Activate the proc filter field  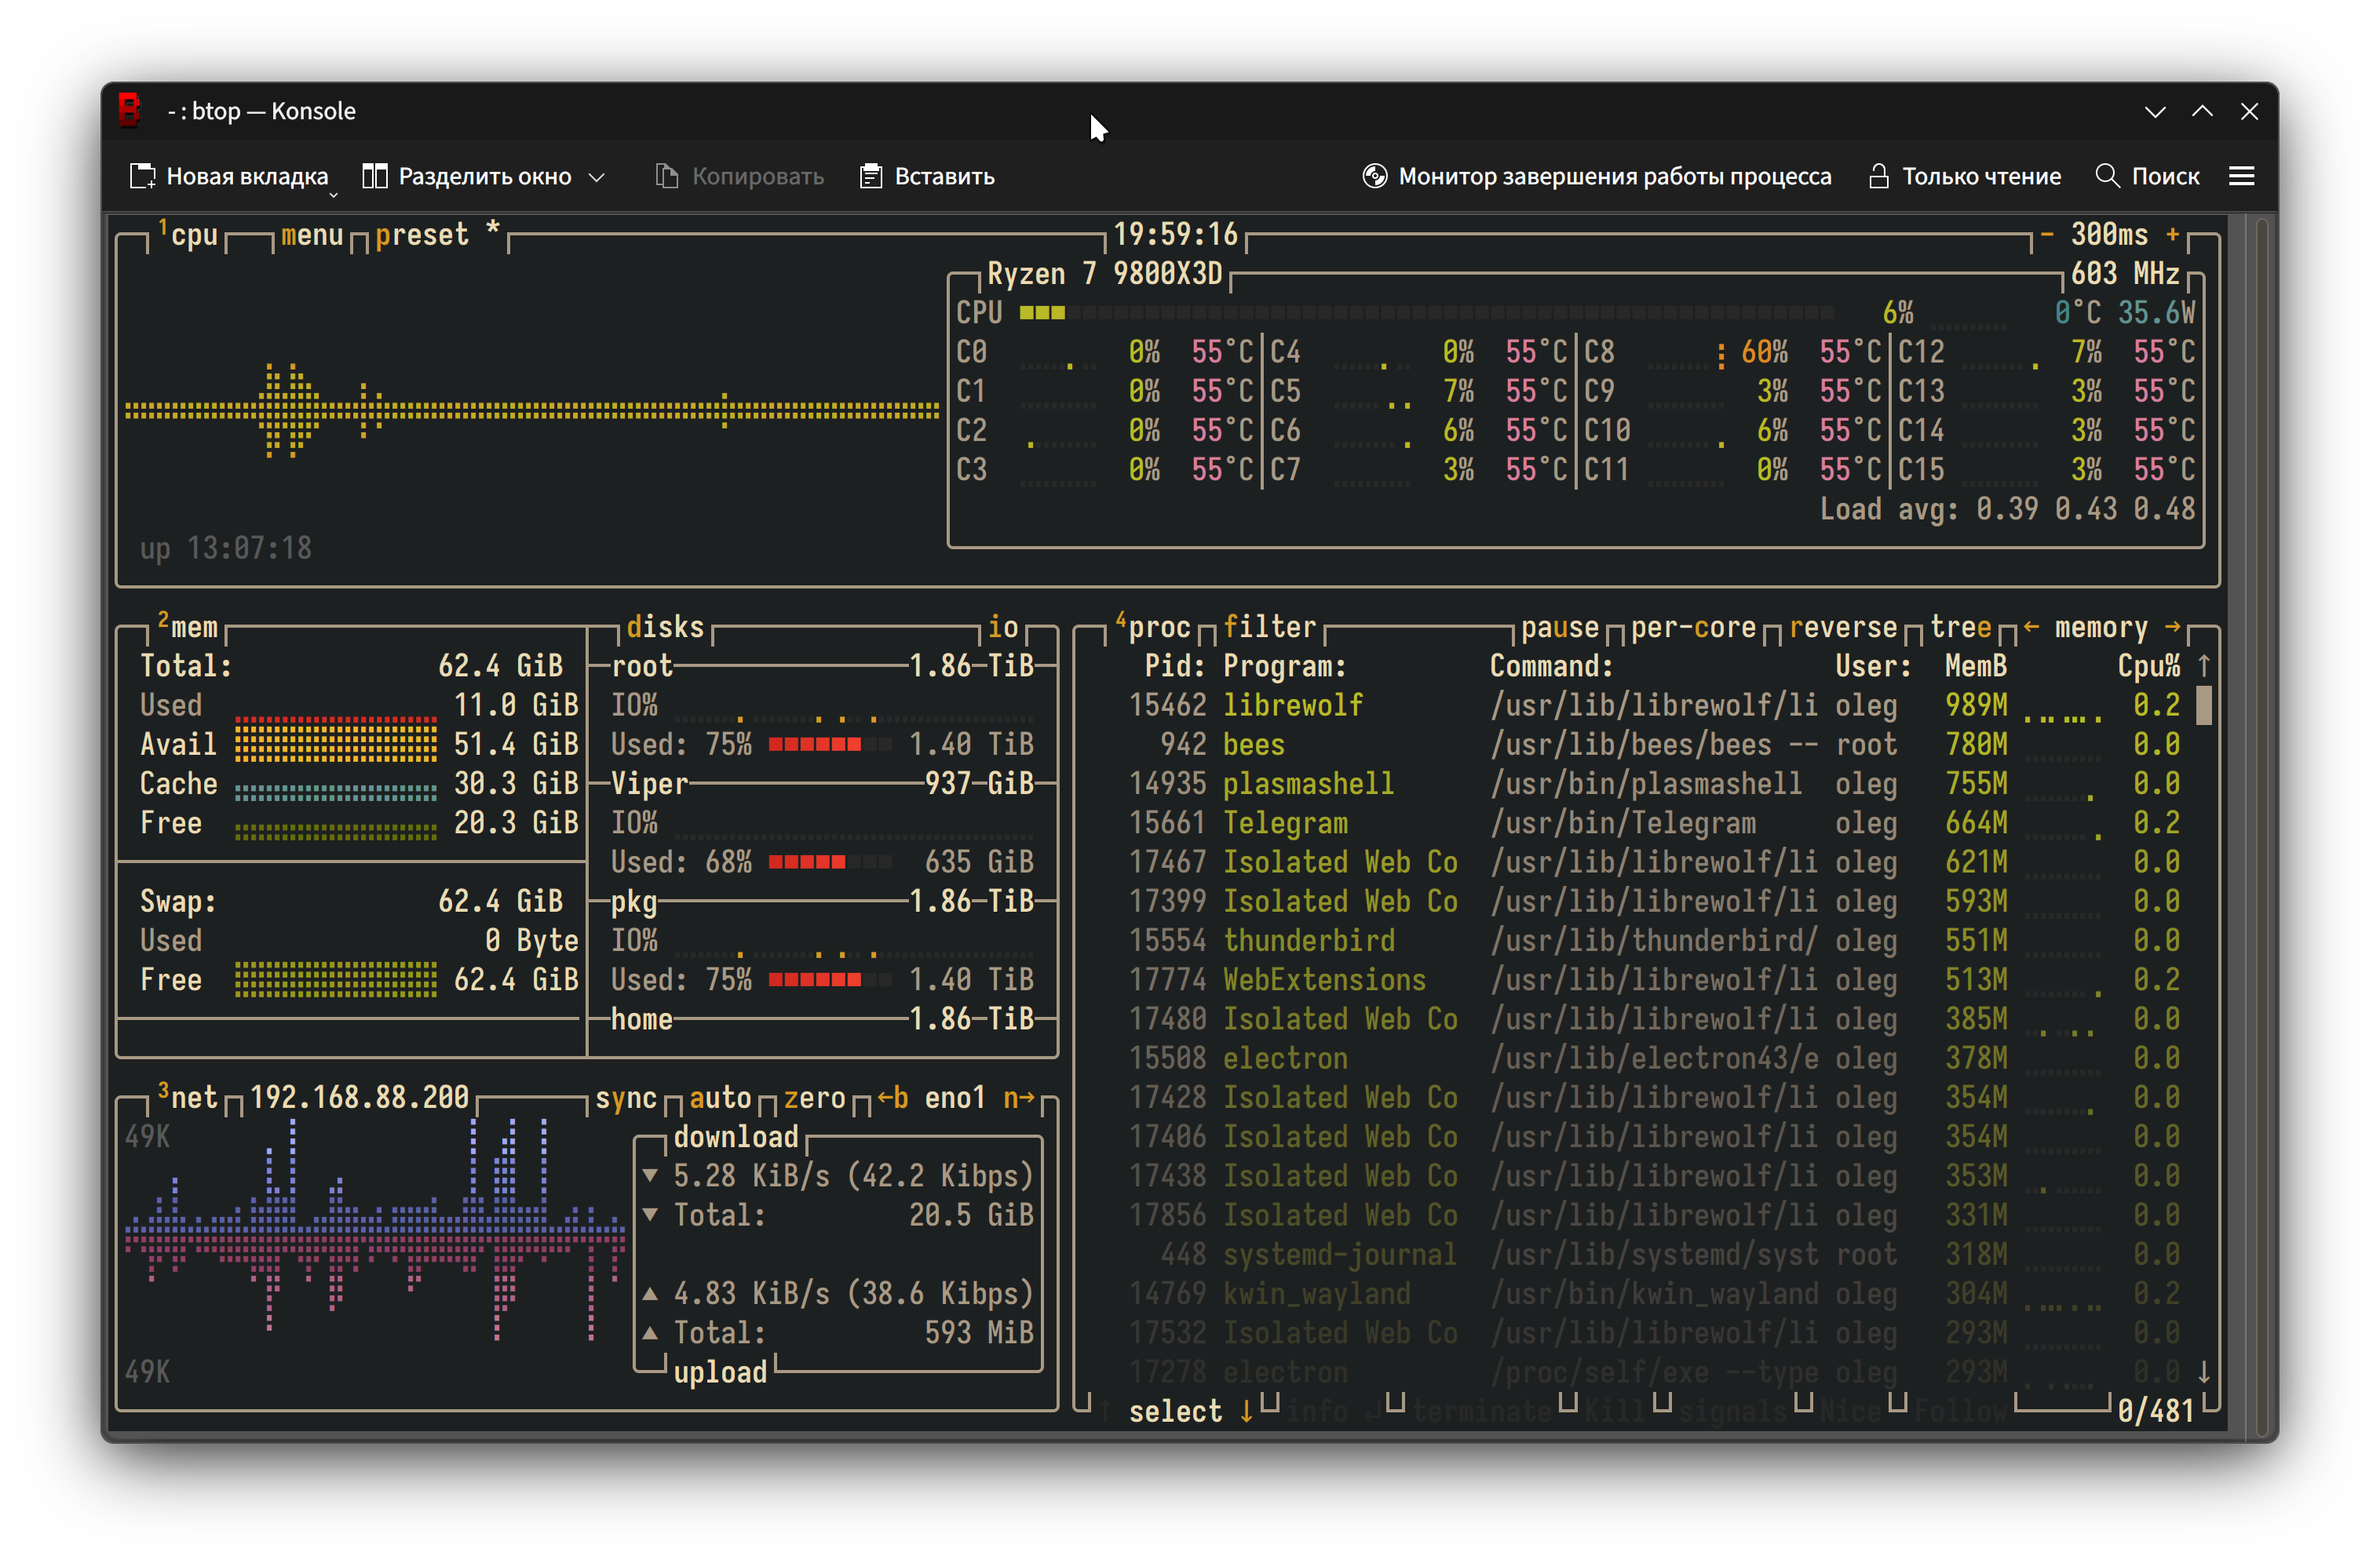[x=1270, y=628]
